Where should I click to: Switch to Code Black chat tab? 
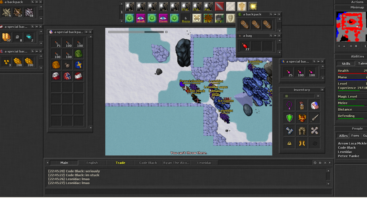148,163
